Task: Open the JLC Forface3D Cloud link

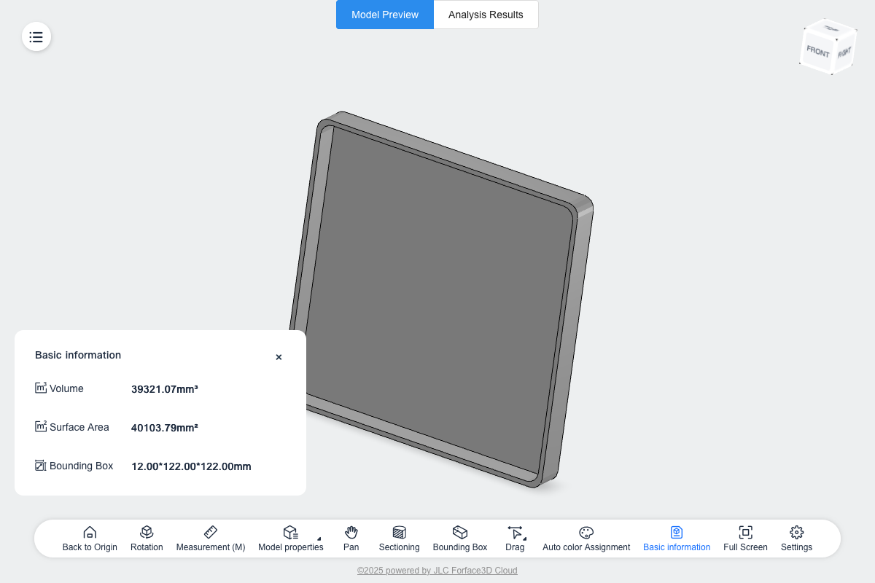Action: point(437,571)
